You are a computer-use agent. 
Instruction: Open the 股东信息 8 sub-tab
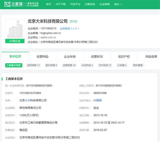pos(51,65)
